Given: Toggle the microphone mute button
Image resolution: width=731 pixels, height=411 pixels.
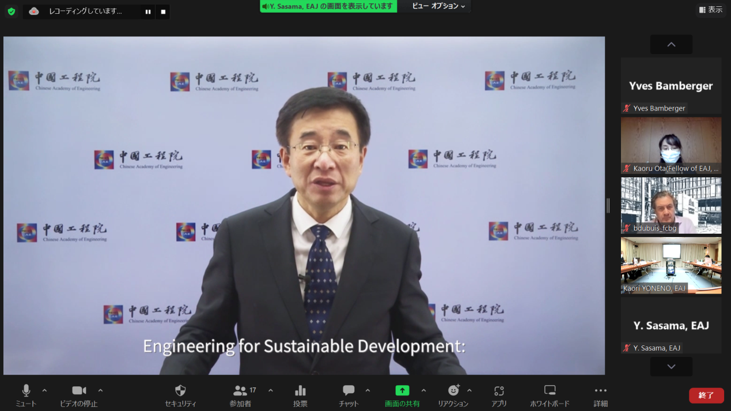Looking at the screenshot, I should pos(26,391).
